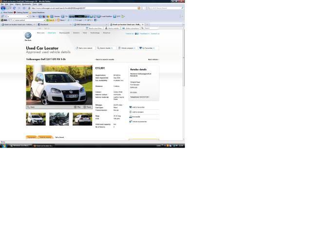Click the AVG toolbar logo

tap(4, 20)
